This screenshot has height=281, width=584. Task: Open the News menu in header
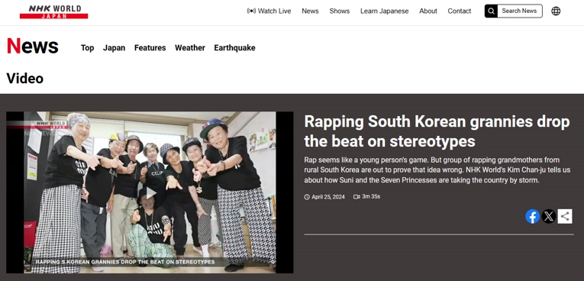310,11
